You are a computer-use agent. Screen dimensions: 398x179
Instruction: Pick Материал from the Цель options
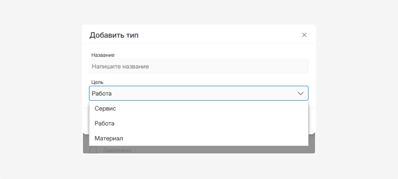(x=109, y=138)
